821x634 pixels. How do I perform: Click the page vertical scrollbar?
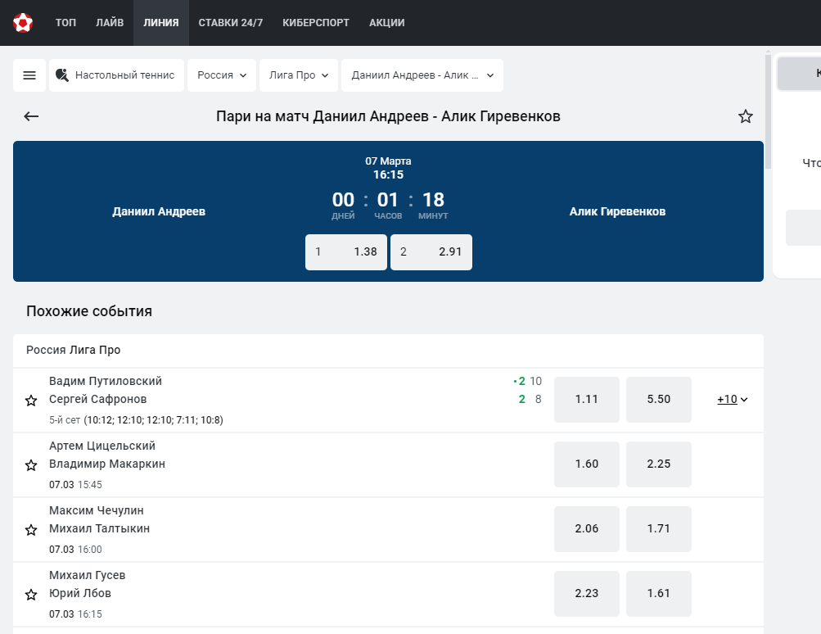pos(768,110)
